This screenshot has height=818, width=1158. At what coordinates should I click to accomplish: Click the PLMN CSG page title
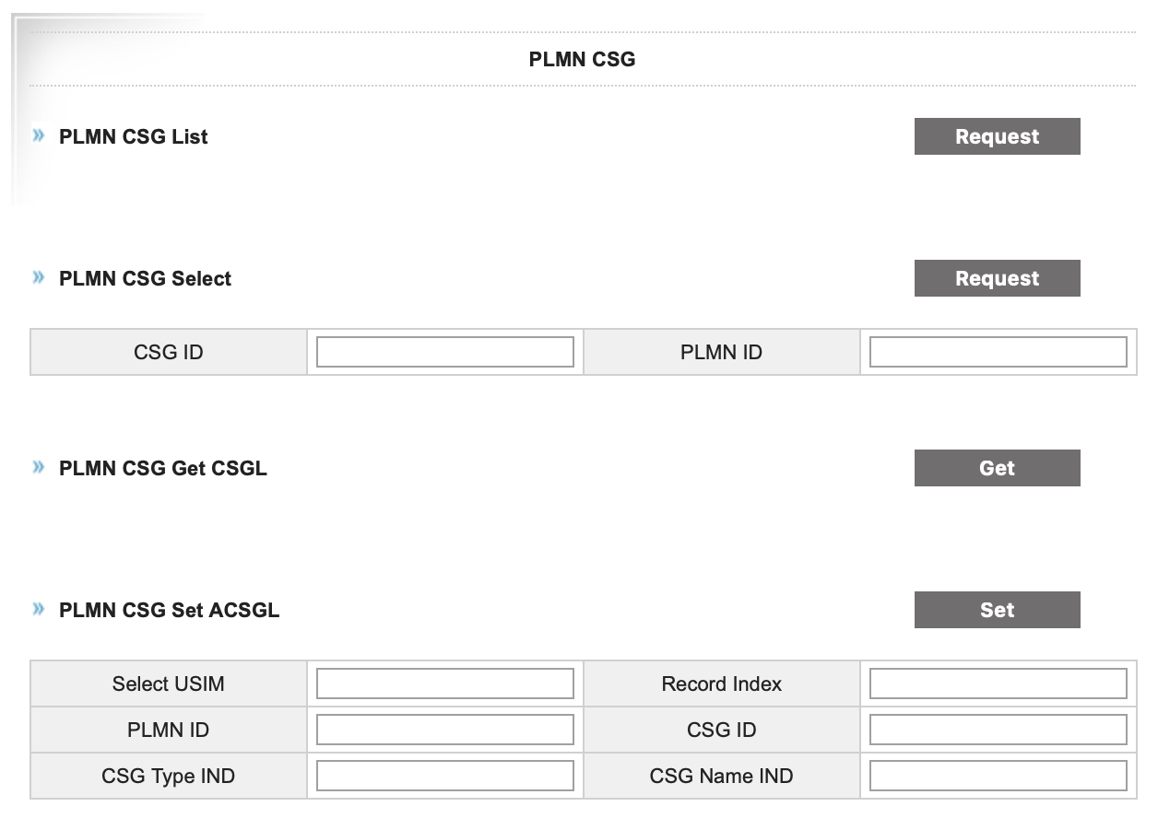coord(582,60)
